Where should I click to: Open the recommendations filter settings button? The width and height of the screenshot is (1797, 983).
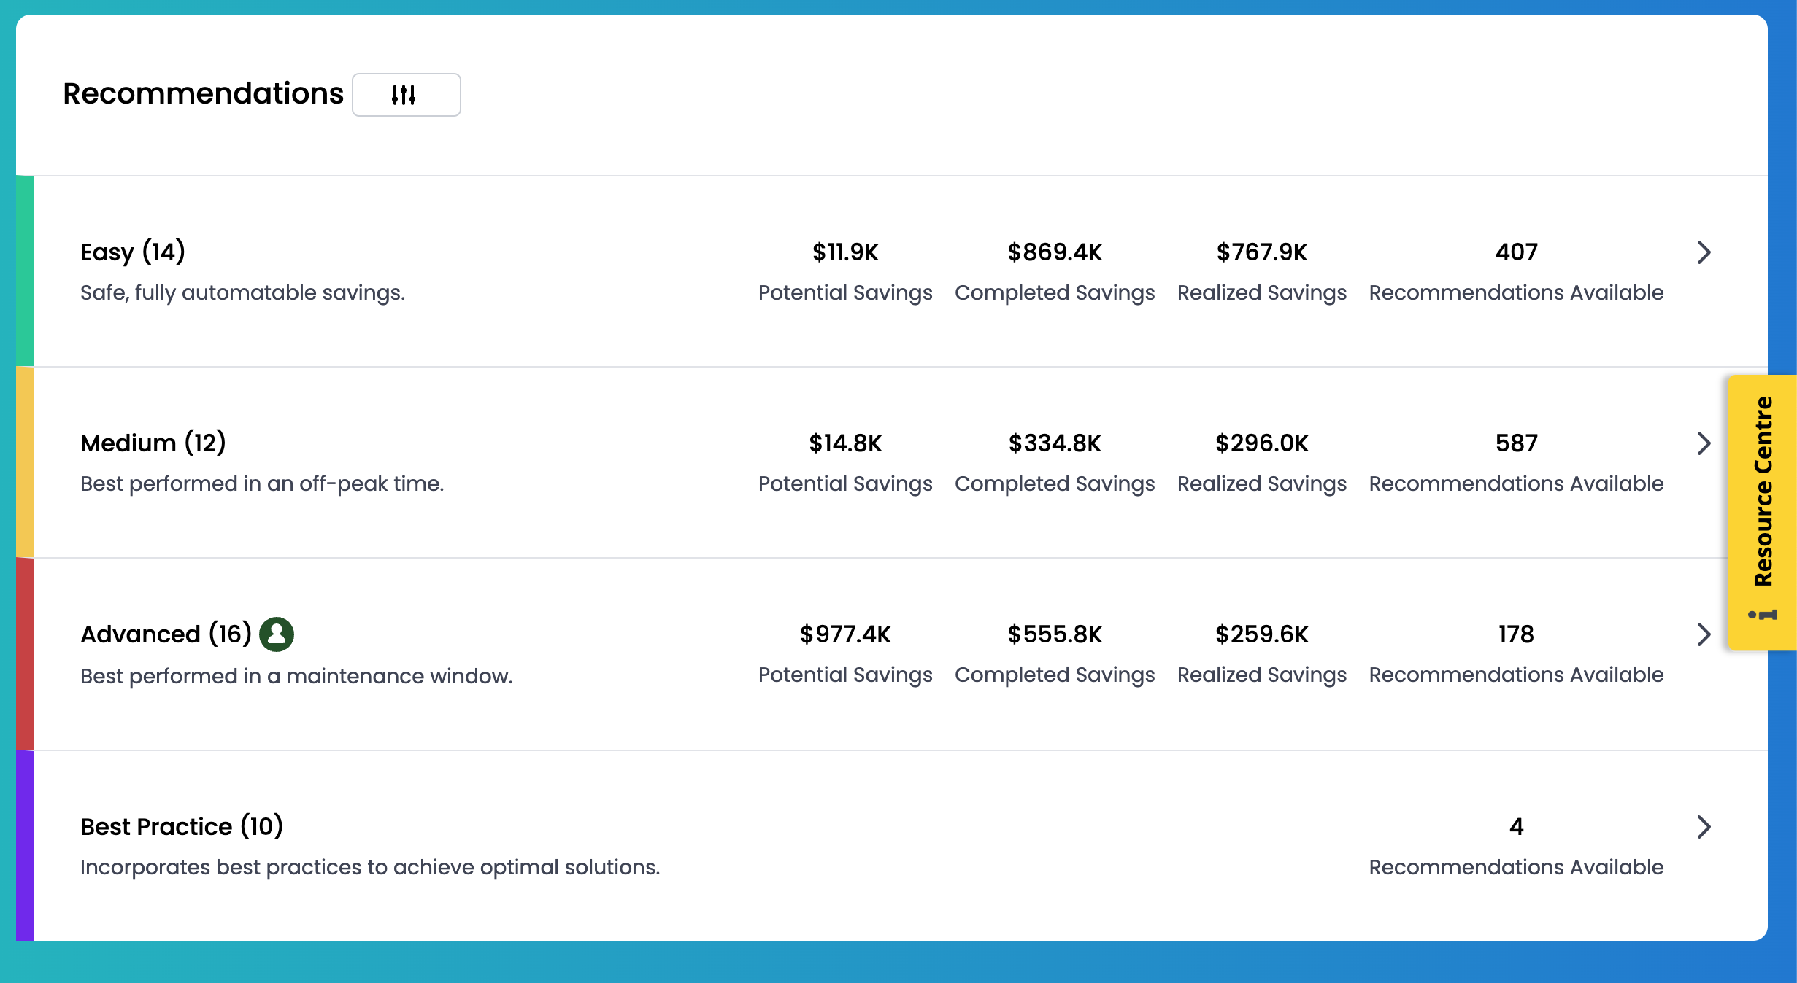pos(406,95)
